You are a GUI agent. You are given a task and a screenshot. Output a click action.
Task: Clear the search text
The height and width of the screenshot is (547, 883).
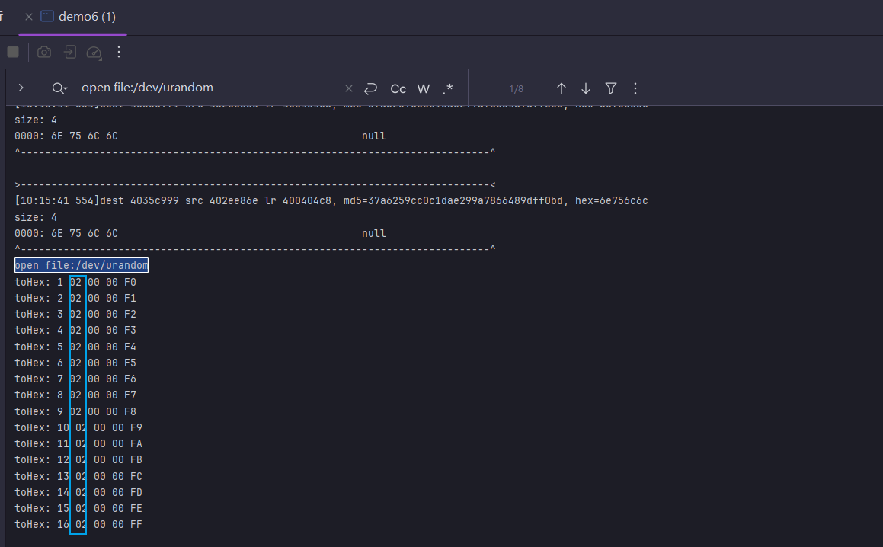pos(349,88)
